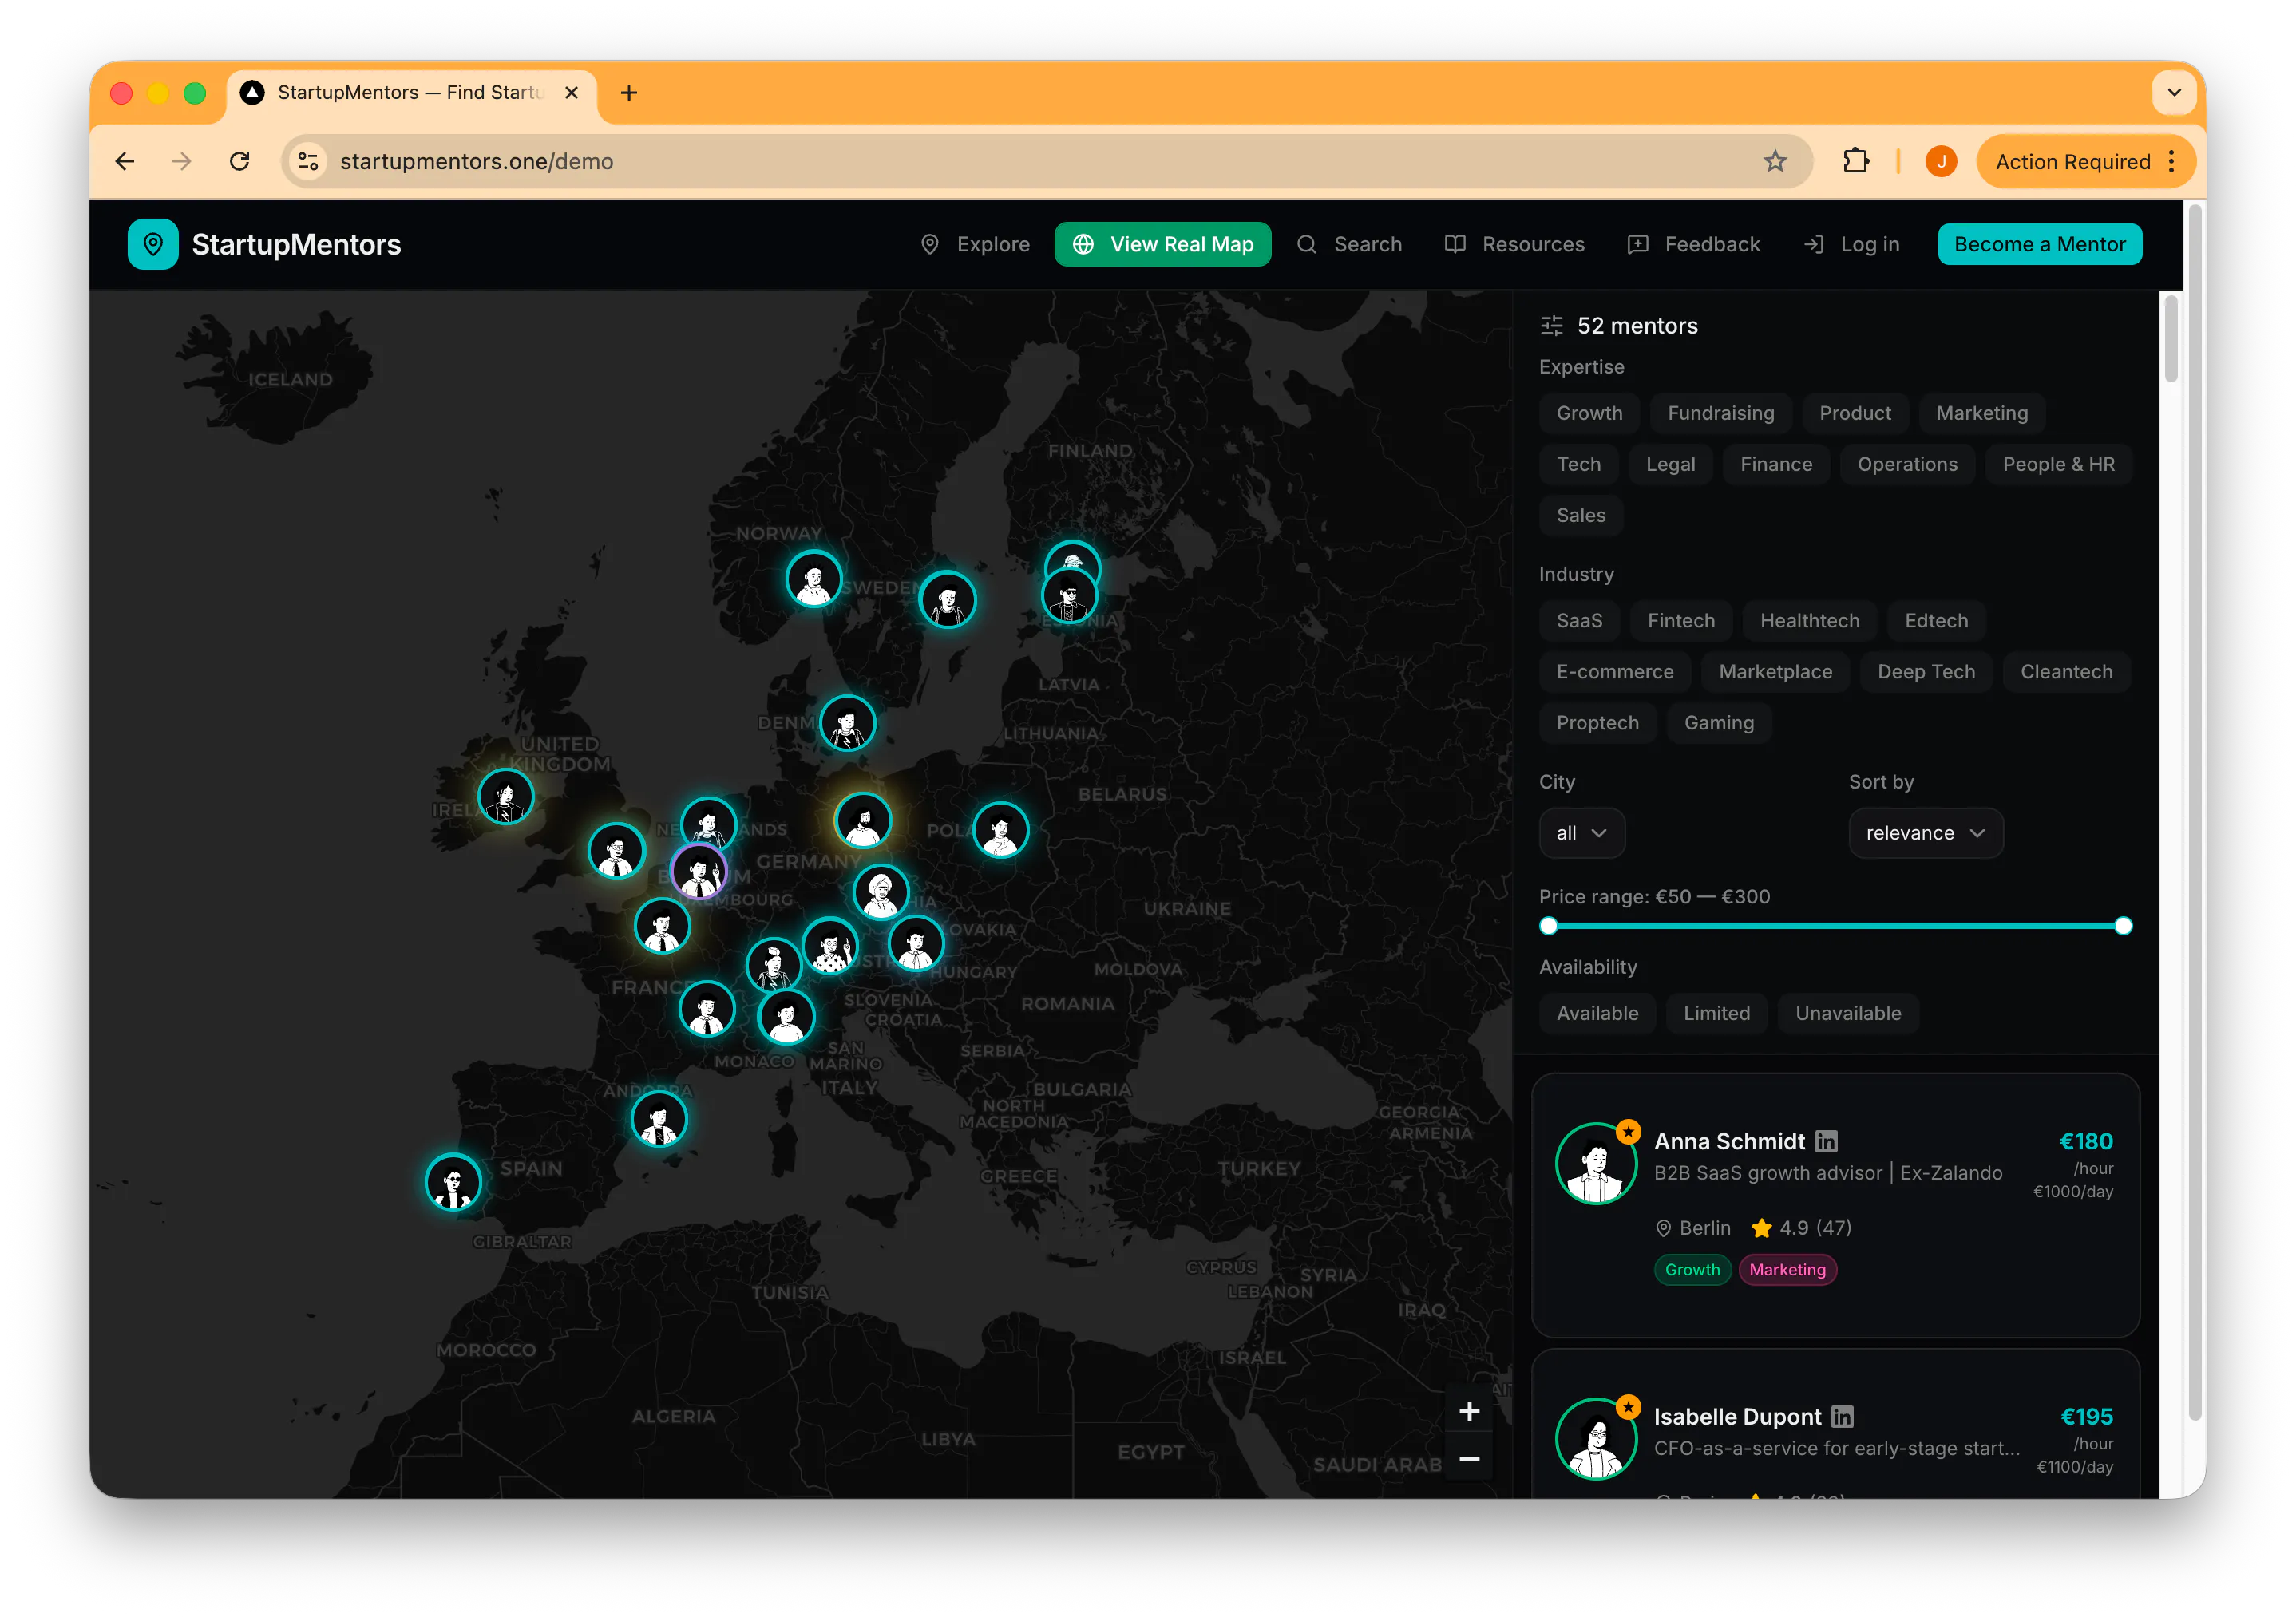Toggle the SaaS industry filter
The width and height of the screenshot is (2296, 1617).
tap(1579, 621)
